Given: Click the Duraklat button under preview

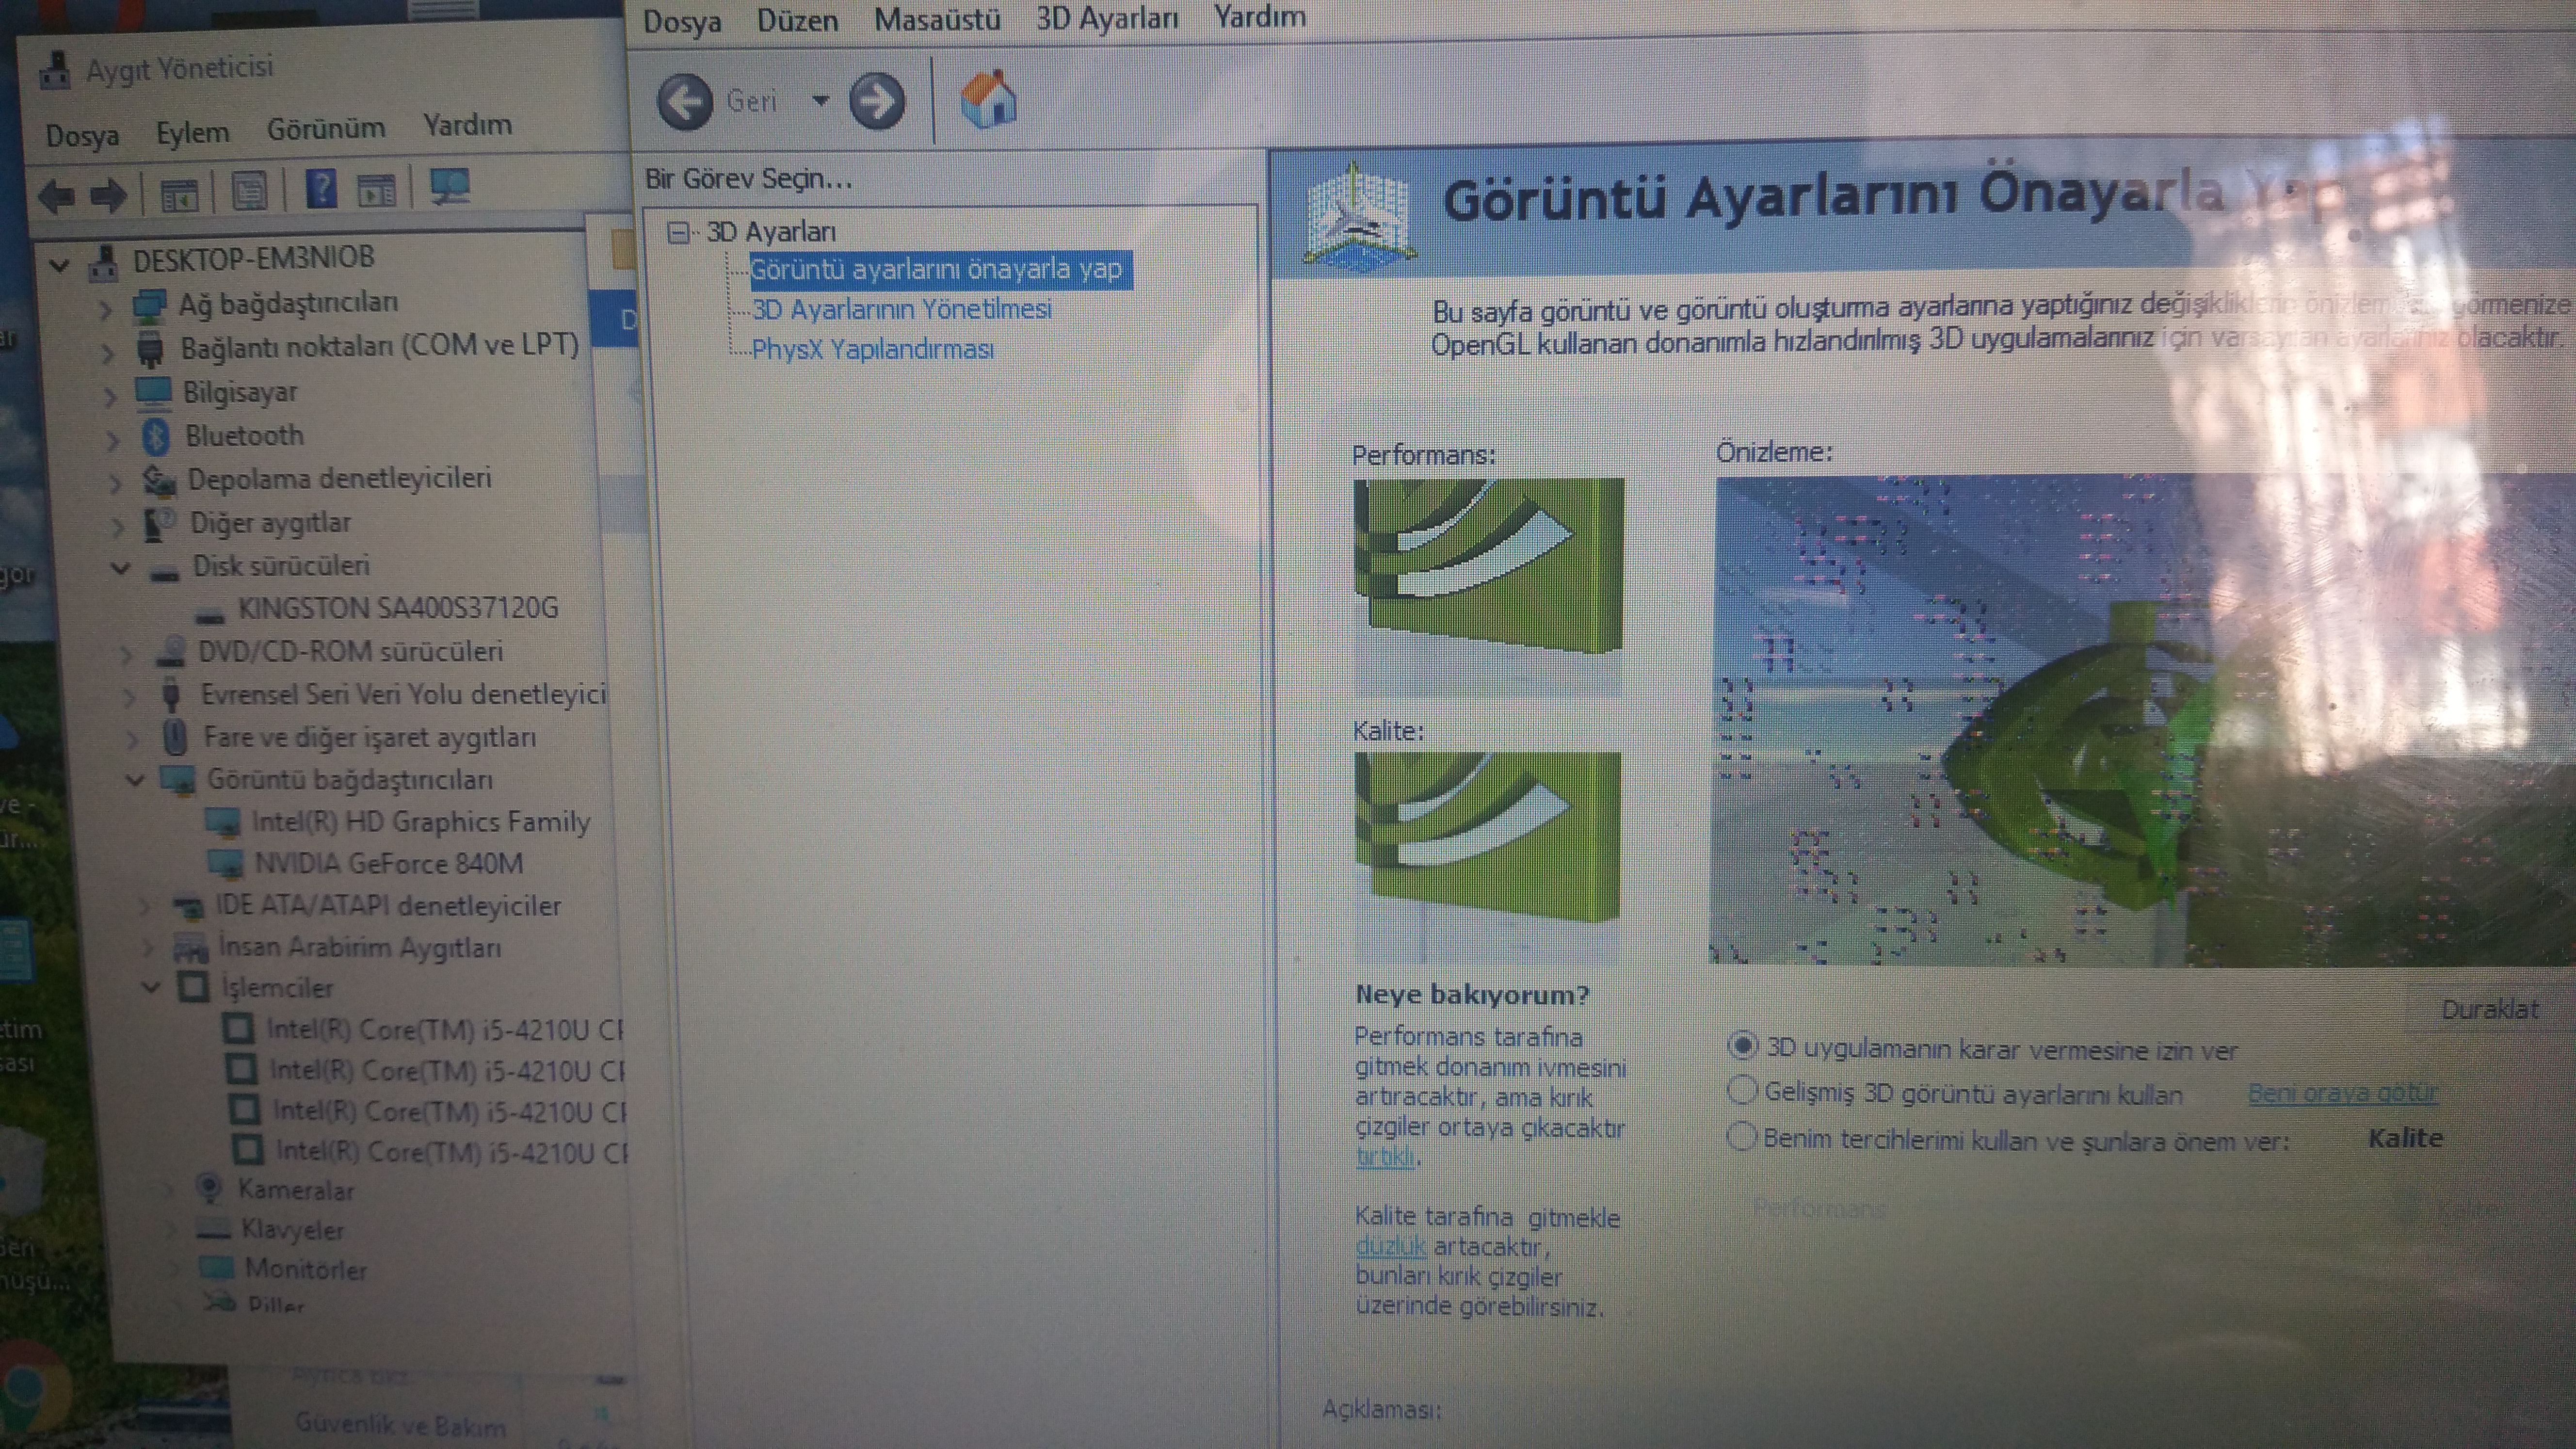Looking at the screenshot, I should point(2489,1009).
